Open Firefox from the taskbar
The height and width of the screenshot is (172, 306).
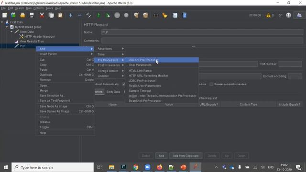[159, 167]
